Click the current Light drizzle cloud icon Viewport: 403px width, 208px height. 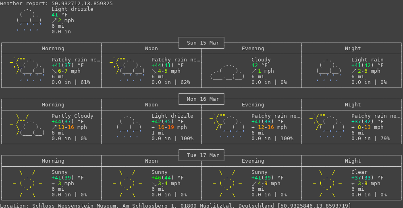point(28,19)
